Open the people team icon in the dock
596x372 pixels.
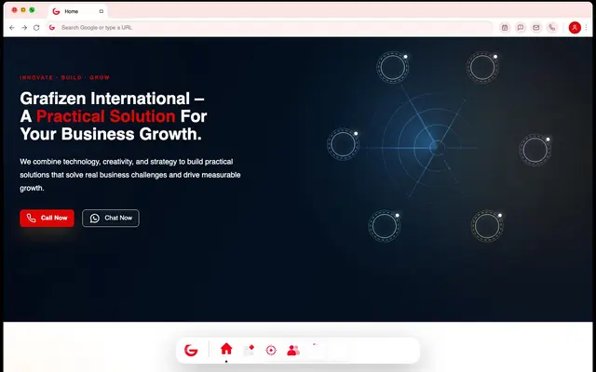point(293,350)
